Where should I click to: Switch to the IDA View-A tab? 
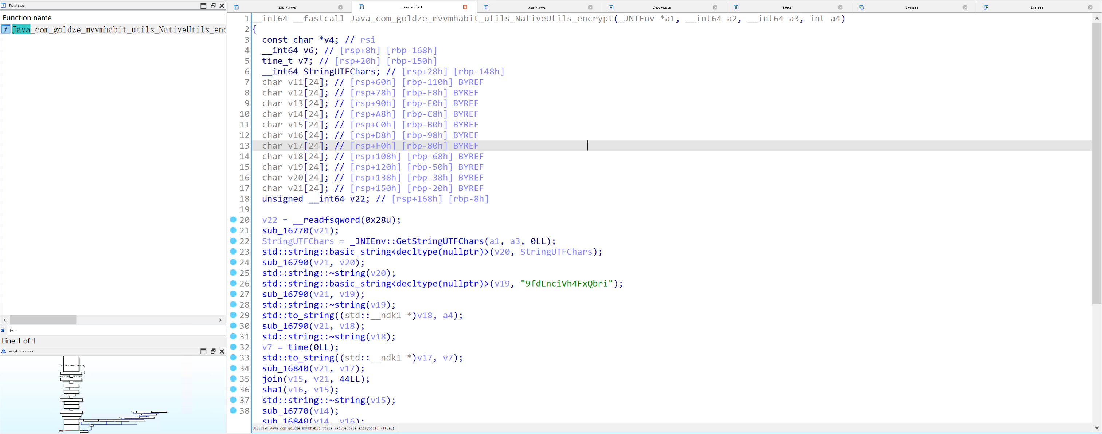click(287, 7)
